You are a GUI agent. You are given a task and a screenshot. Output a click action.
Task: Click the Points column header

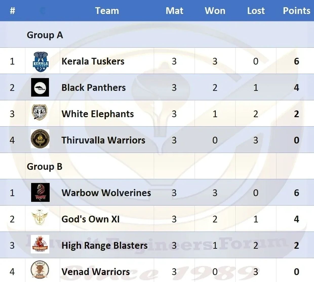point(296,11)
